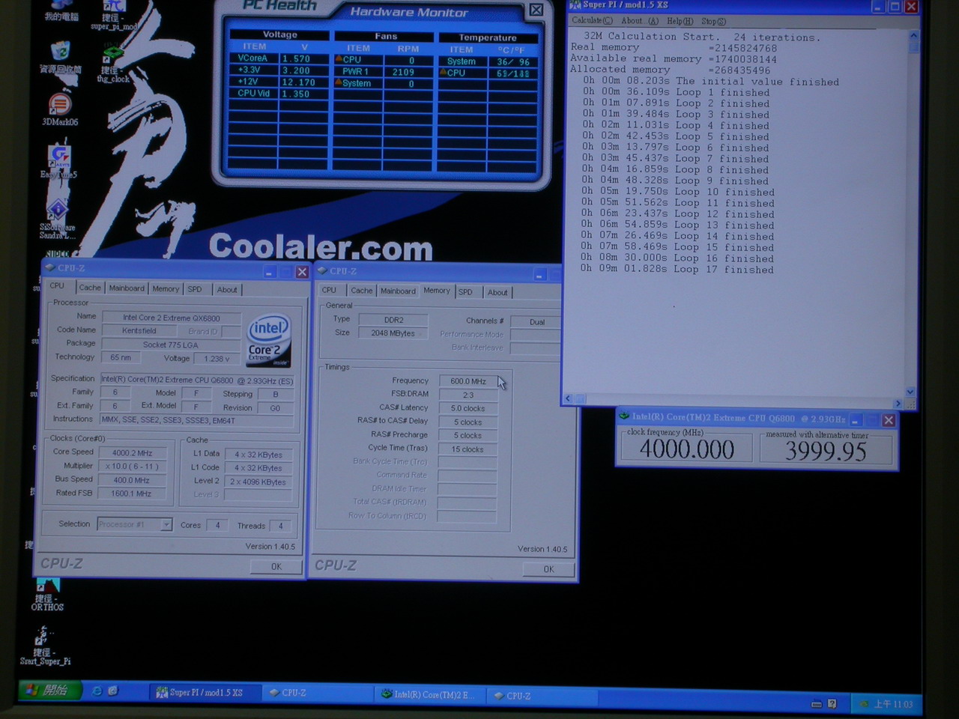The width and height of the screenshot is (959, 719).
Task: Click the second quick launch icon beside Internet Explorer
Action: [113, 691]
